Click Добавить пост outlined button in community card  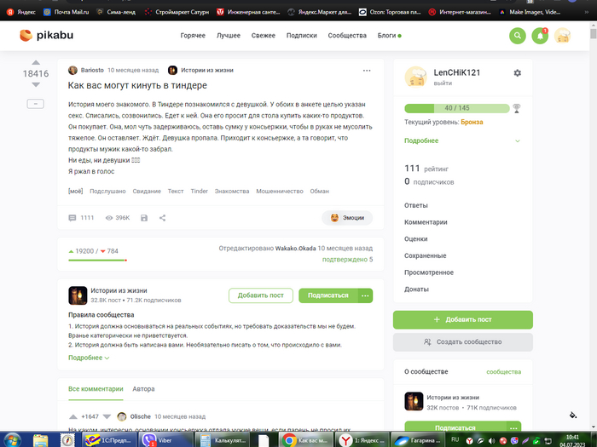(261, 295)
